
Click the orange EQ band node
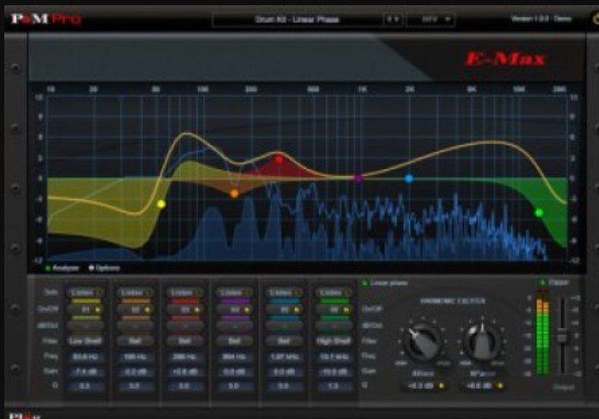(234, 194)
